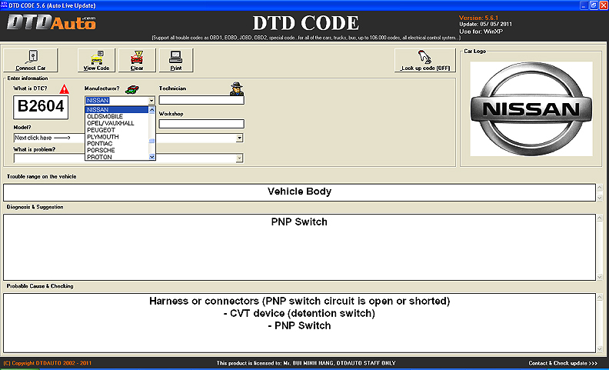Image resolution: width=609 pixels, height=370 pixels.
Task: Click the car icon beside Manufacturer
Action: click(132, 89)
